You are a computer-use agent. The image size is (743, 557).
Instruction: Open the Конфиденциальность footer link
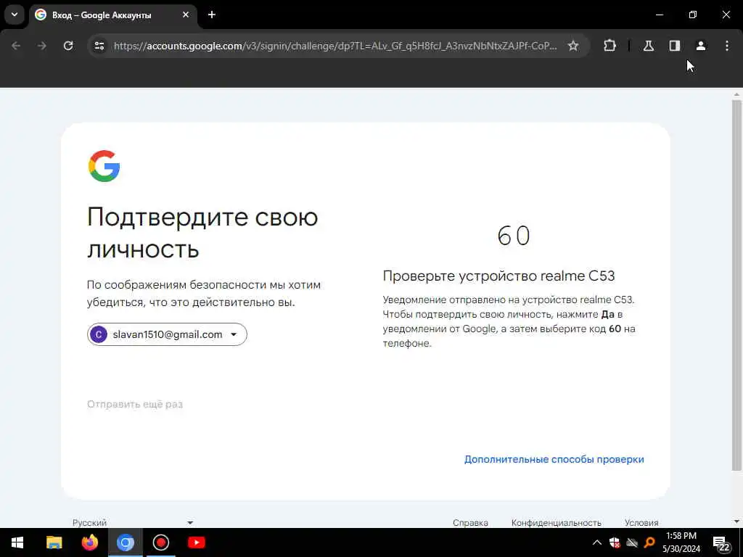pyautogui.click(x=557, y=522)
